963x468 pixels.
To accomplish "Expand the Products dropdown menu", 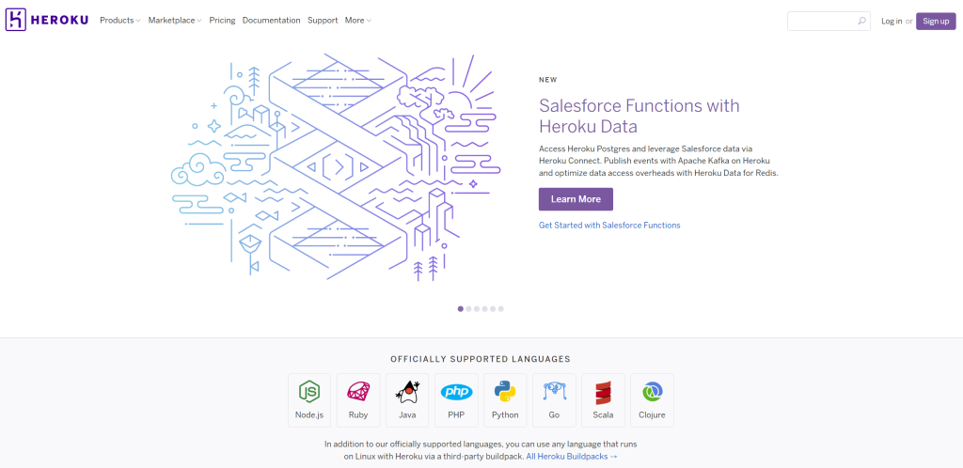I will [119, 21].
